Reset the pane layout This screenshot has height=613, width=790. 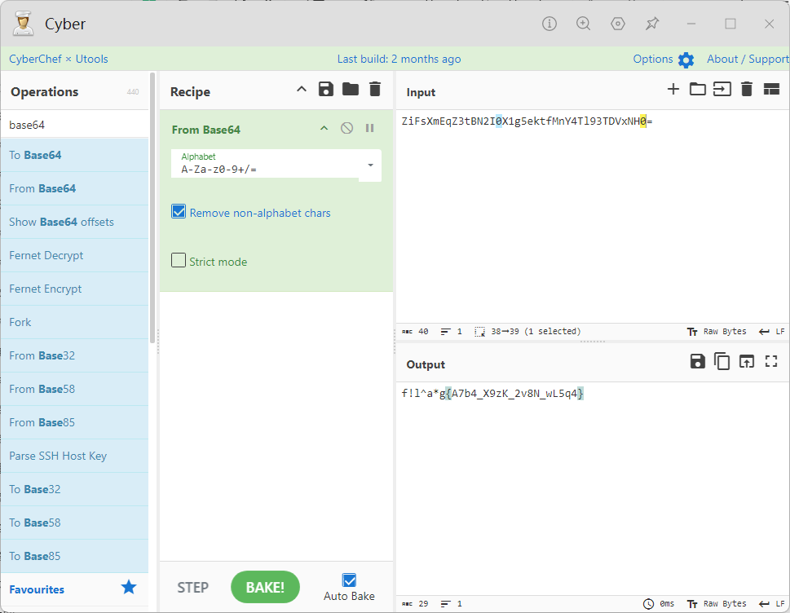pyautogui.click(x=771, y=89)
